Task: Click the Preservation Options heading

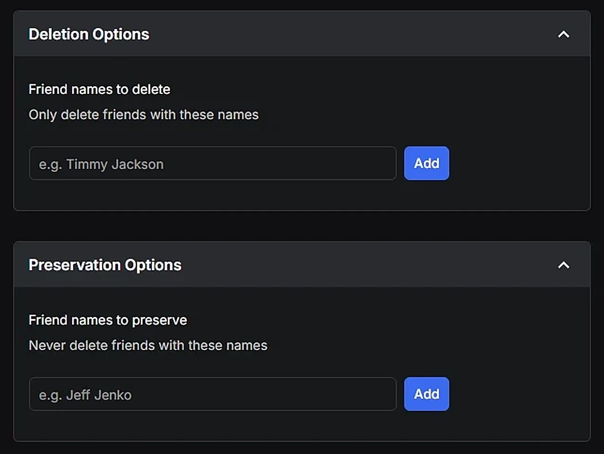Action: 105,265
